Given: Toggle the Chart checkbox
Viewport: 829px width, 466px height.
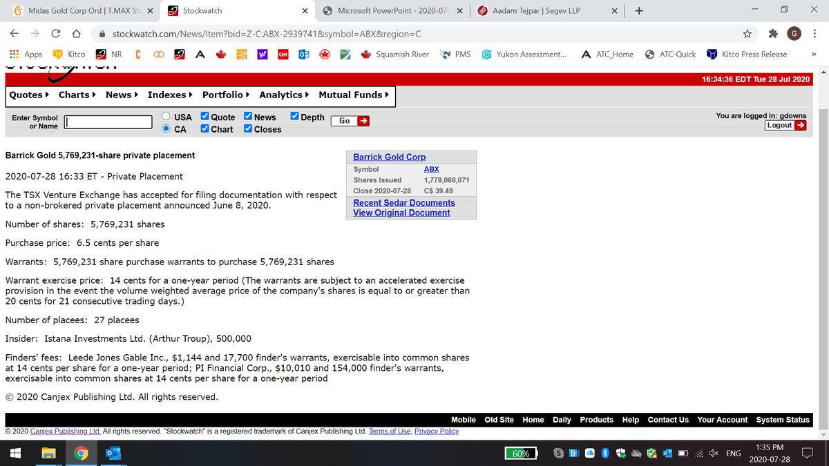Looking at the screenshot, I should [205, 128].
